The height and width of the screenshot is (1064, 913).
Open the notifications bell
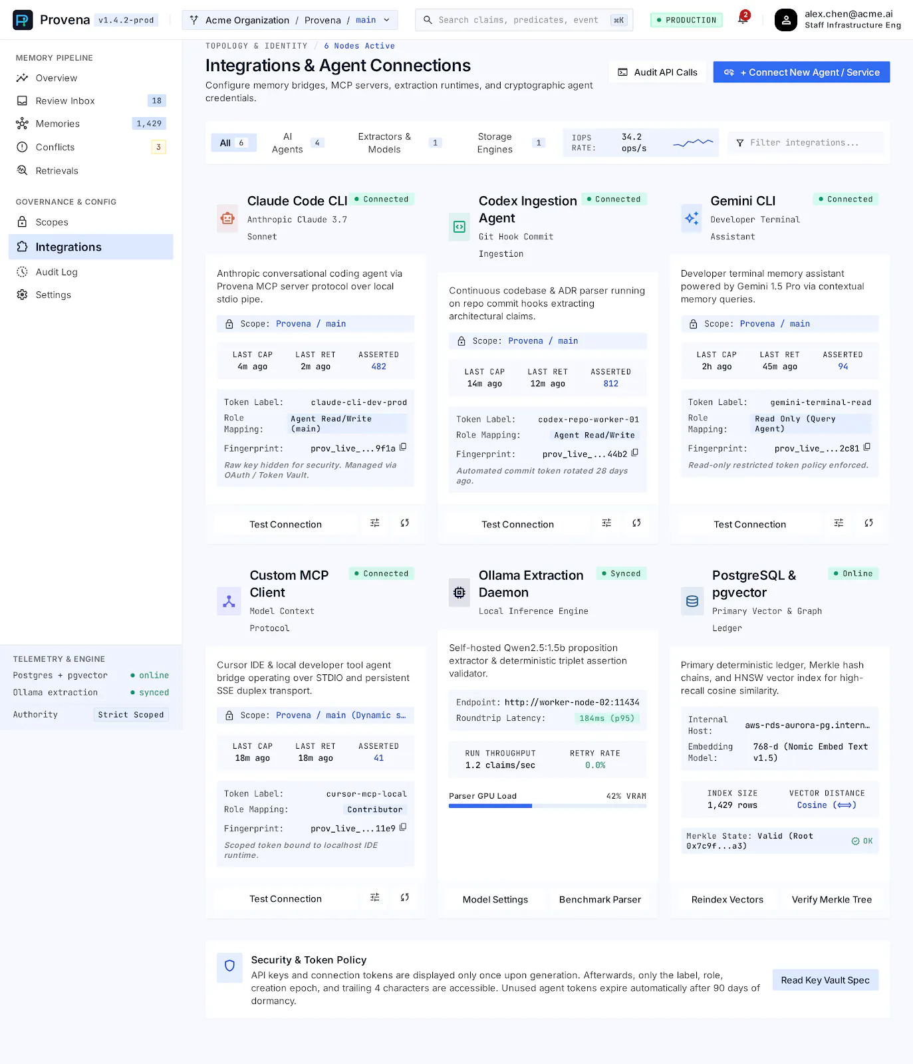[743, 19]
